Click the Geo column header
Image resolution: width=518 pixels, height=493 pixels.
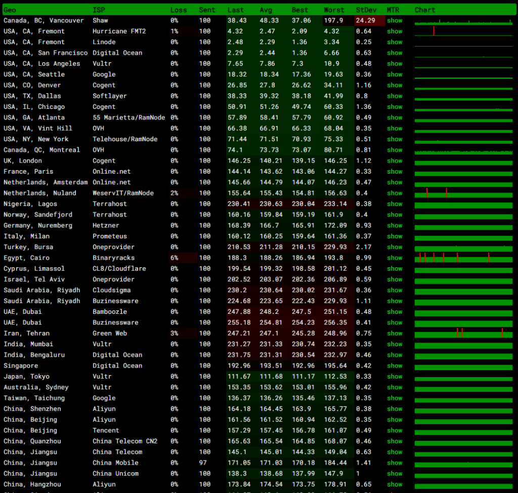(x=10, y=10)
